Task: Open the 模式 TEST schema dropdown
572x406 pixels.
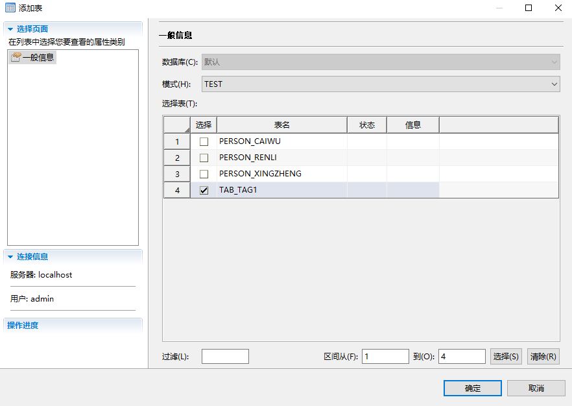Action: tap(381, 84)
